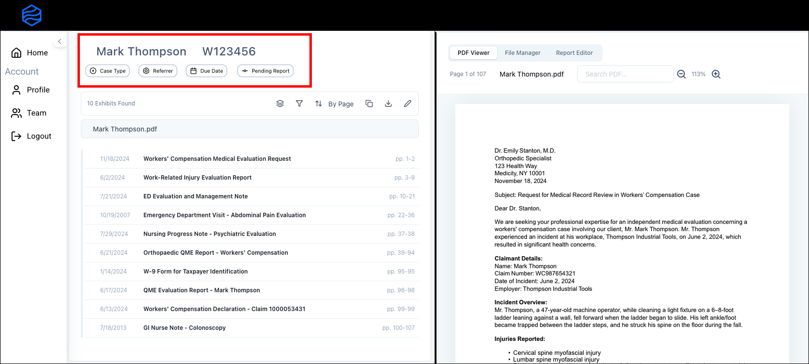Click the date 7/18/2013
The image size is (809, 364).
click(113, 327)
